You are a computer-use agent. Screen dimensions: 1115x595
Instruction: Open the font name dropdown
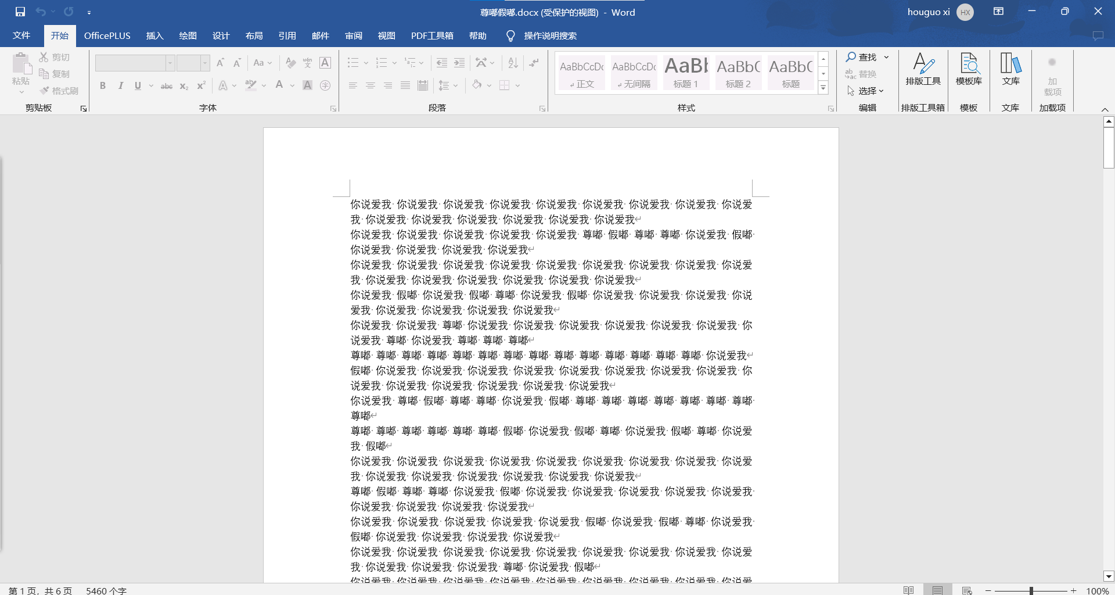tap(170, 63)
